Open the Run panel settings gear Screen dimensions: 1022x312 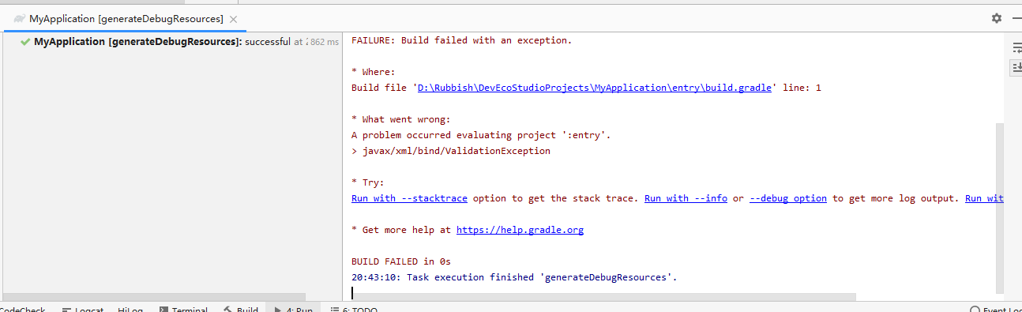(996, 18)
